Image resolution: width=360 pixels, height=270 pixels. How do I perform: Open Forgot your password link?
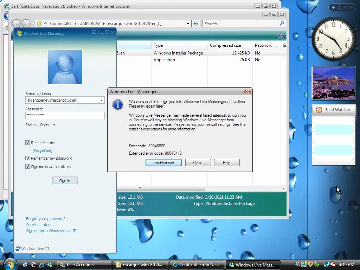(46, 219)
